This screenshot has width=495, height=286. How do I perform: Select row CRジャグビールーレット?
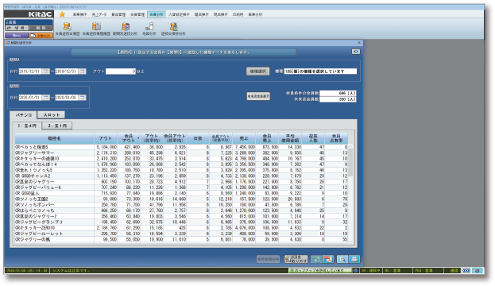click(181, 234)
